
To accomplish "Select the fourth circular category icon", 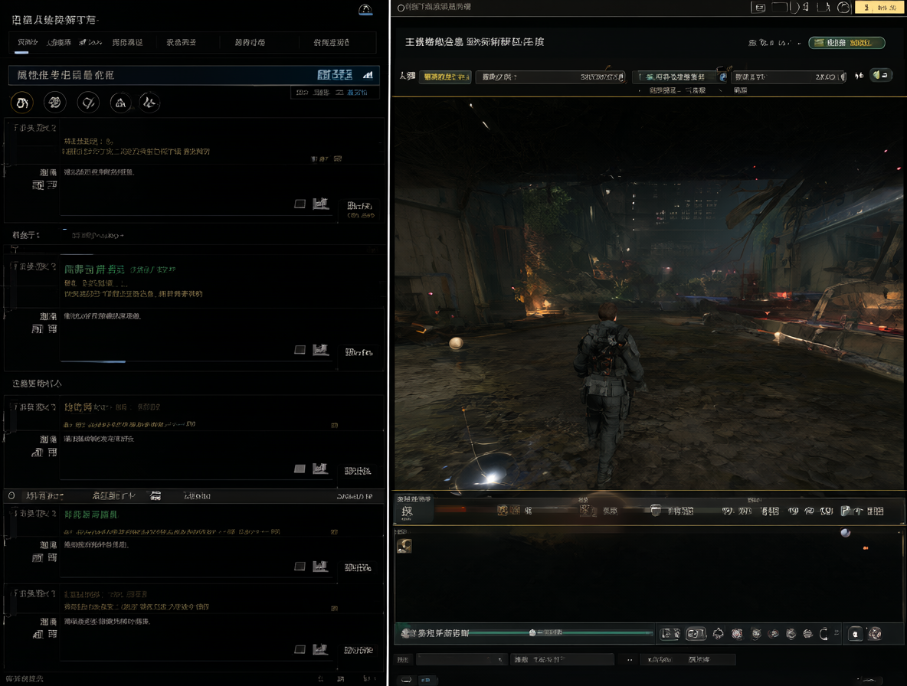I will 120,103.
